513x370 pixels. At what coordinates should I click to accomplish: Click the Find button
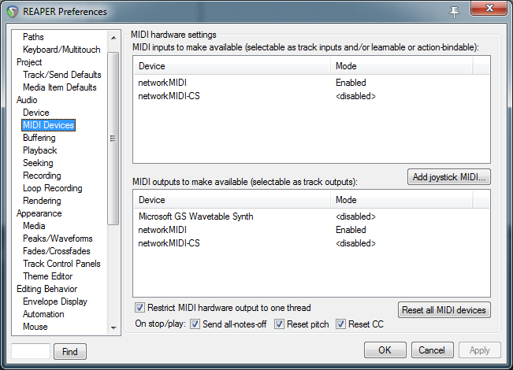pyautogui.click(x=70, y=351)
